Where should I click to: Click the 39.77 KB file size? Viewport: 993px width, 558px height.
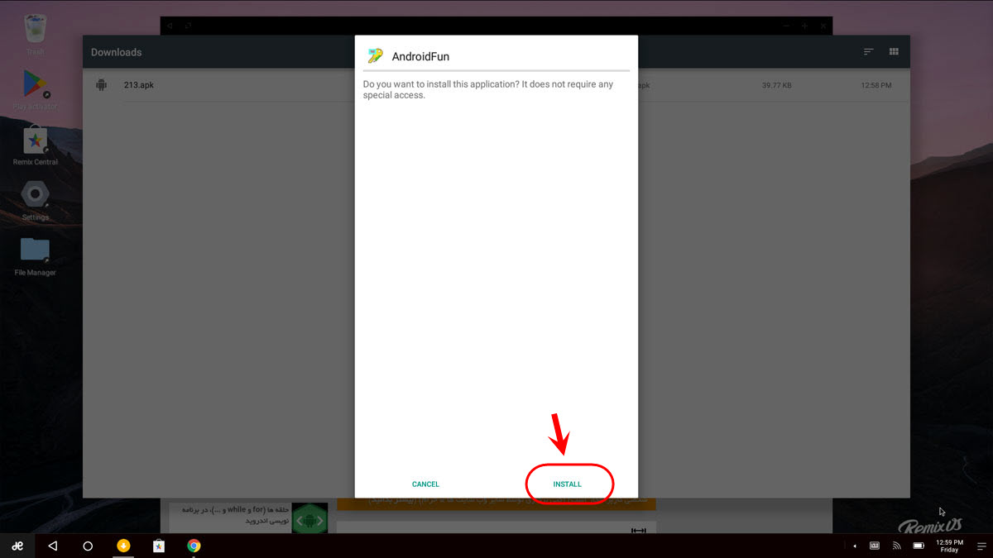(x=776, y=85)
